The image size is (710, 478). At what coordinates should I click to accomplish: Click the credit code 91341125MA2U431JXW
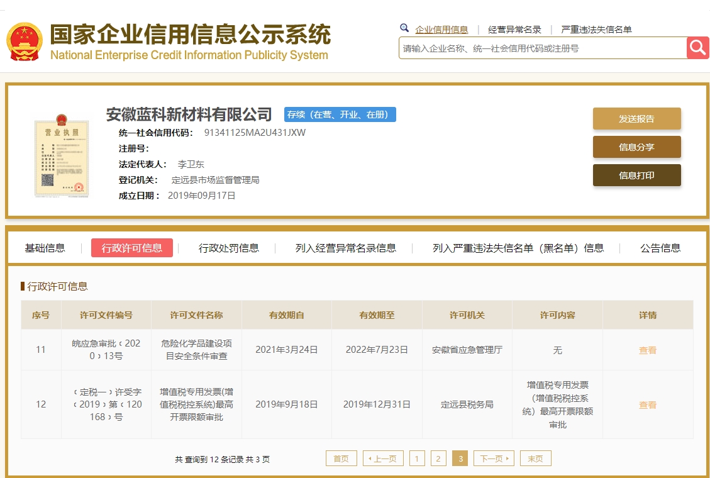click(255, 133)
